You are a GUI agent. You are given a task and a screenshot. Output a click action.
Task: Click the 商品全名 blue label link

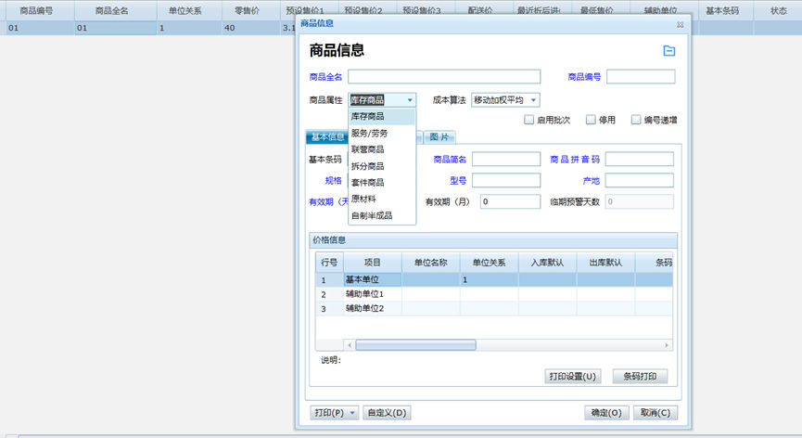coord(325,77)
